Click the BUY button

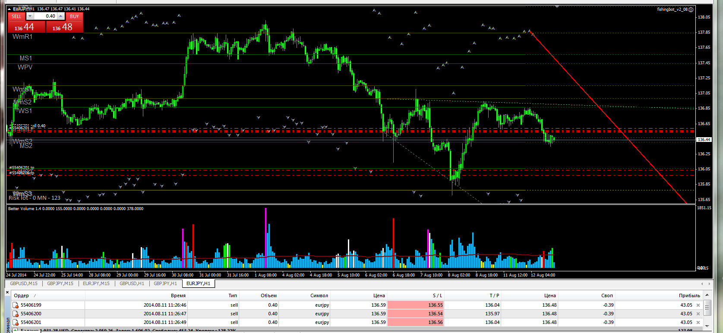74,16
